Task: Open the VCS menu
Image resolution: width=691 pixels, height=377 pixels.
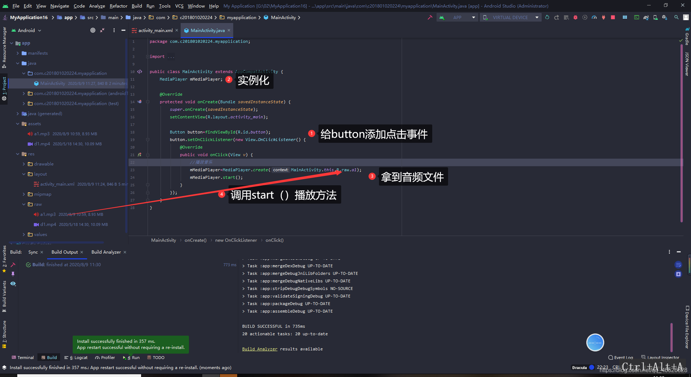Action: (179, 6)
